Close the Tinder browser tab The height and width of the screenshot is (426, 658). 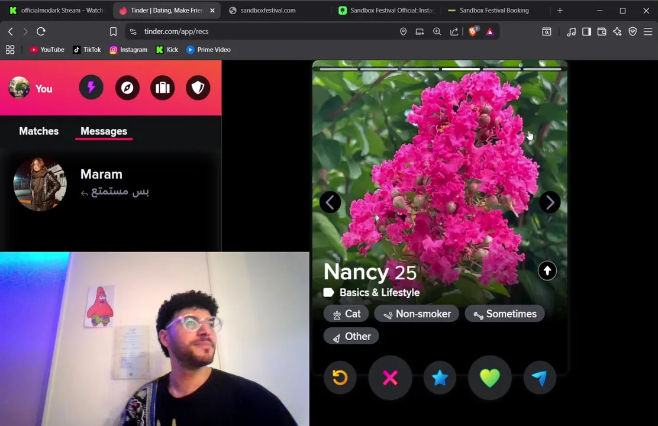click(x=212, y=11)
